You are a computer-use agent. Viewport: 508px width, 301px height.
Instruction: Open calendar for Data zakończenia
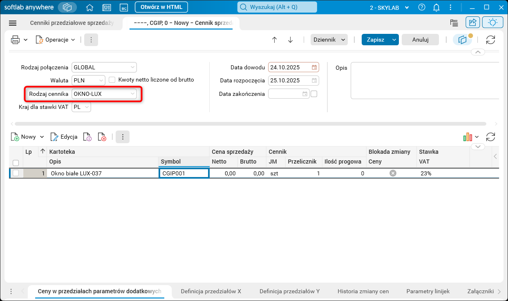(x=305, y=94)
